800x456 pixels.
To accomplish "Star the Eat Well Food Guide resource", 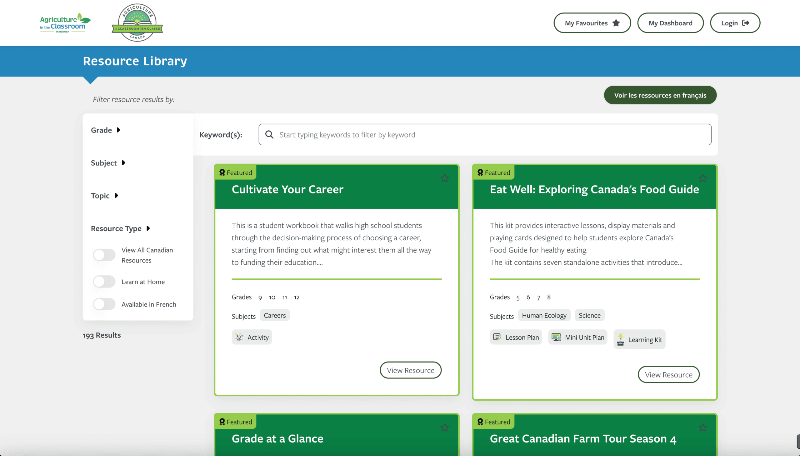I will coord(702,178).
